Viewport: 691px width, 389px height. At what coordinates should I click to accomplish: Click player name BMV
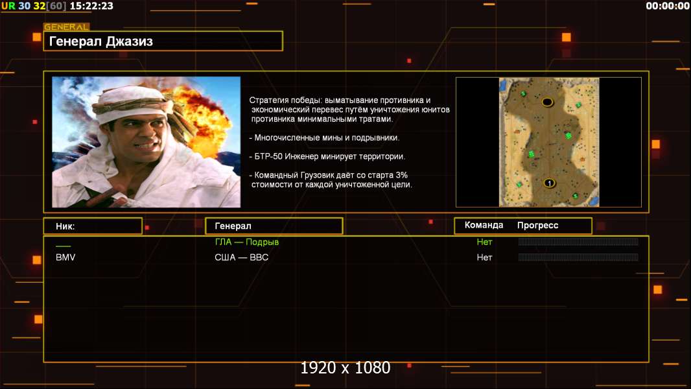(65, 257)
